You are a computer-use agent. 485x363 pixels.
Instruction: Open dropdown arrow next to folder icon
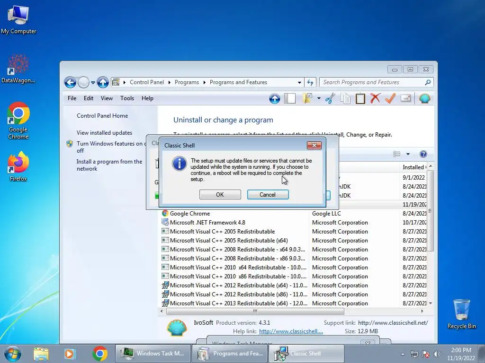(319, 99)
